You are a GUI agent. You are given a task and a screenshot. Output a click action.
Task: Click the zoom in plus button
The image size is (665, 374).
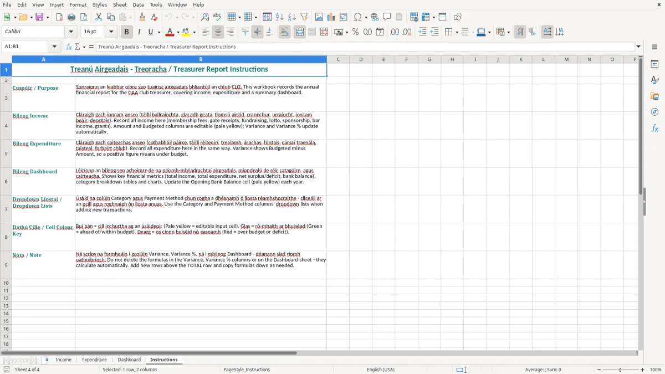pyautogui.click(x=643, y=370)
